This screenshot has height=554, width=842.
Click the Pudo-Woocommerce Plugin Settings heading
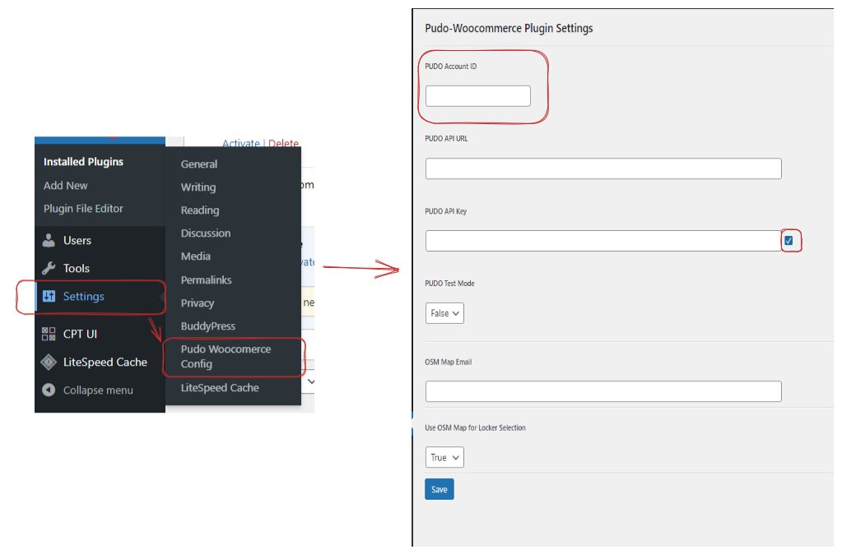coord(509,28)
